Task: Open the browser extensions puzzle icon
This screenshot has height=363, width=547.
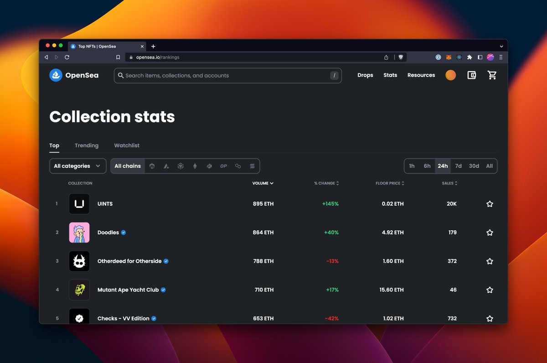Action: 470,57
